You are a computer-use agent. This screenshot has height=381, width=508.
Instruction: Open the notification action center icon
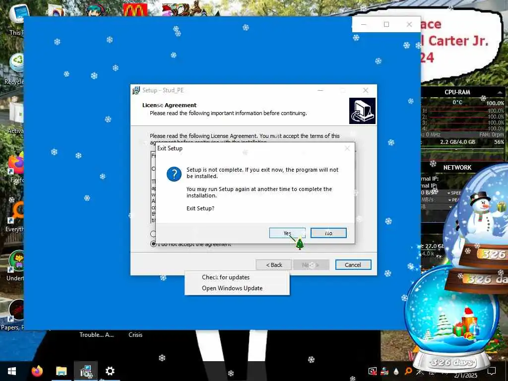[492, 371]
